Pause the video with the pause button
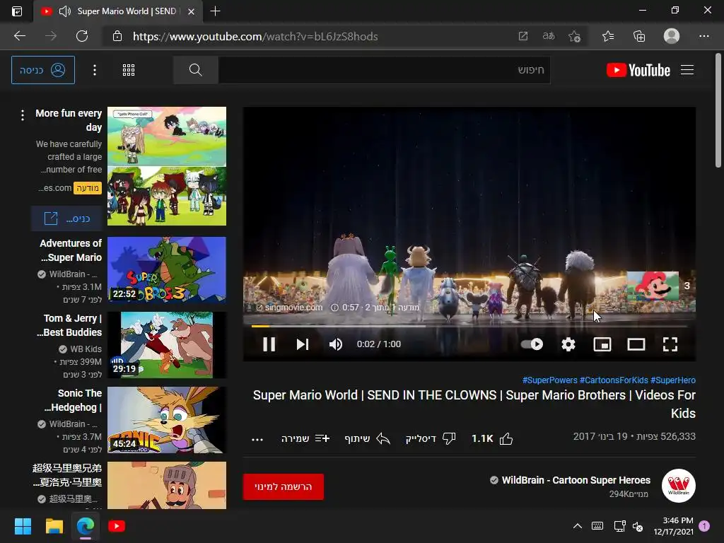724x543 pixels. (x=269, y=344)
